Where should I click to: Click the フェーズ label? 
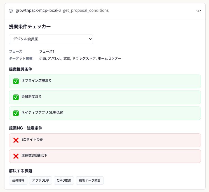pyautogui.click(x=16, y=51)
